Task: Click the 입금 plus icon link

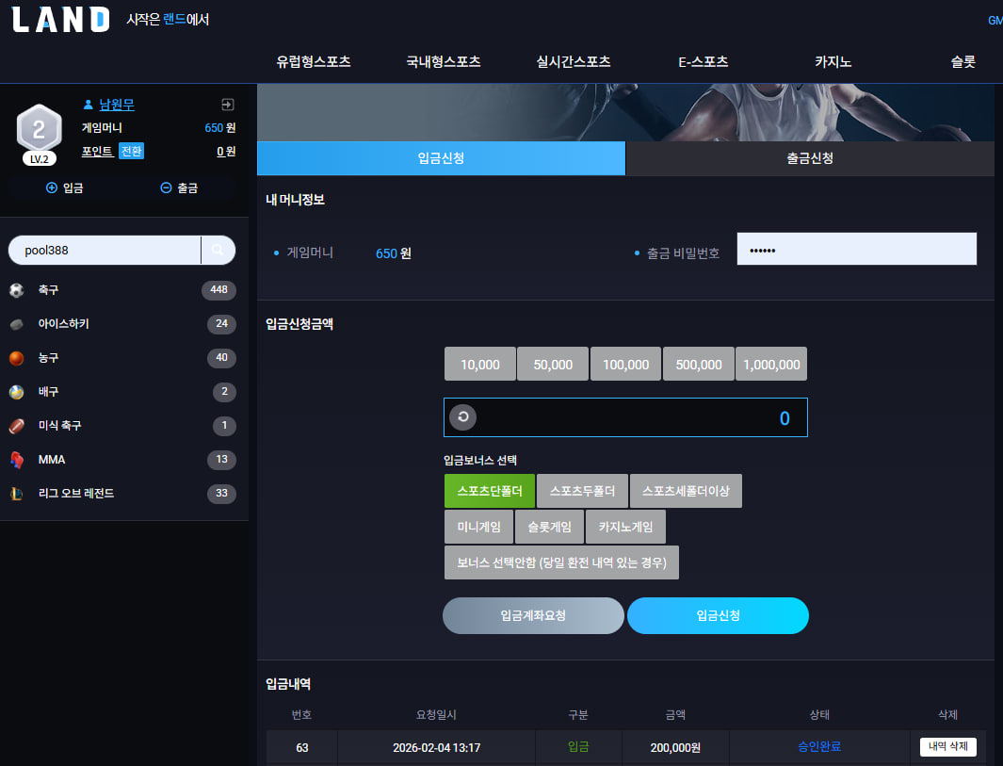Action: click(x=65, y=188)
